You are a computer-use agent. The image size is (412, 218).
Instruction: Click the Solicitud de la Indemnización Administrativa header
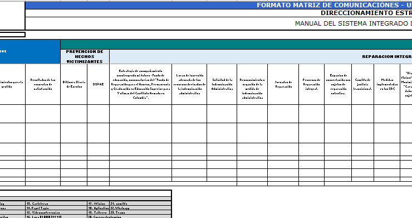coord(222,84)
